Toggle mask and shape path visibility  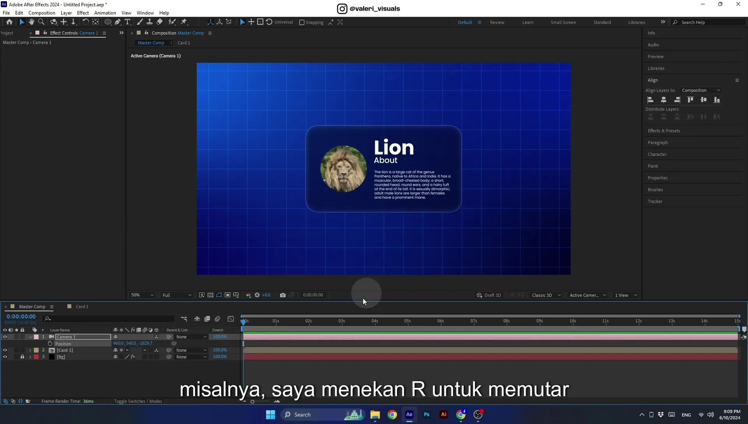point(219,295)
